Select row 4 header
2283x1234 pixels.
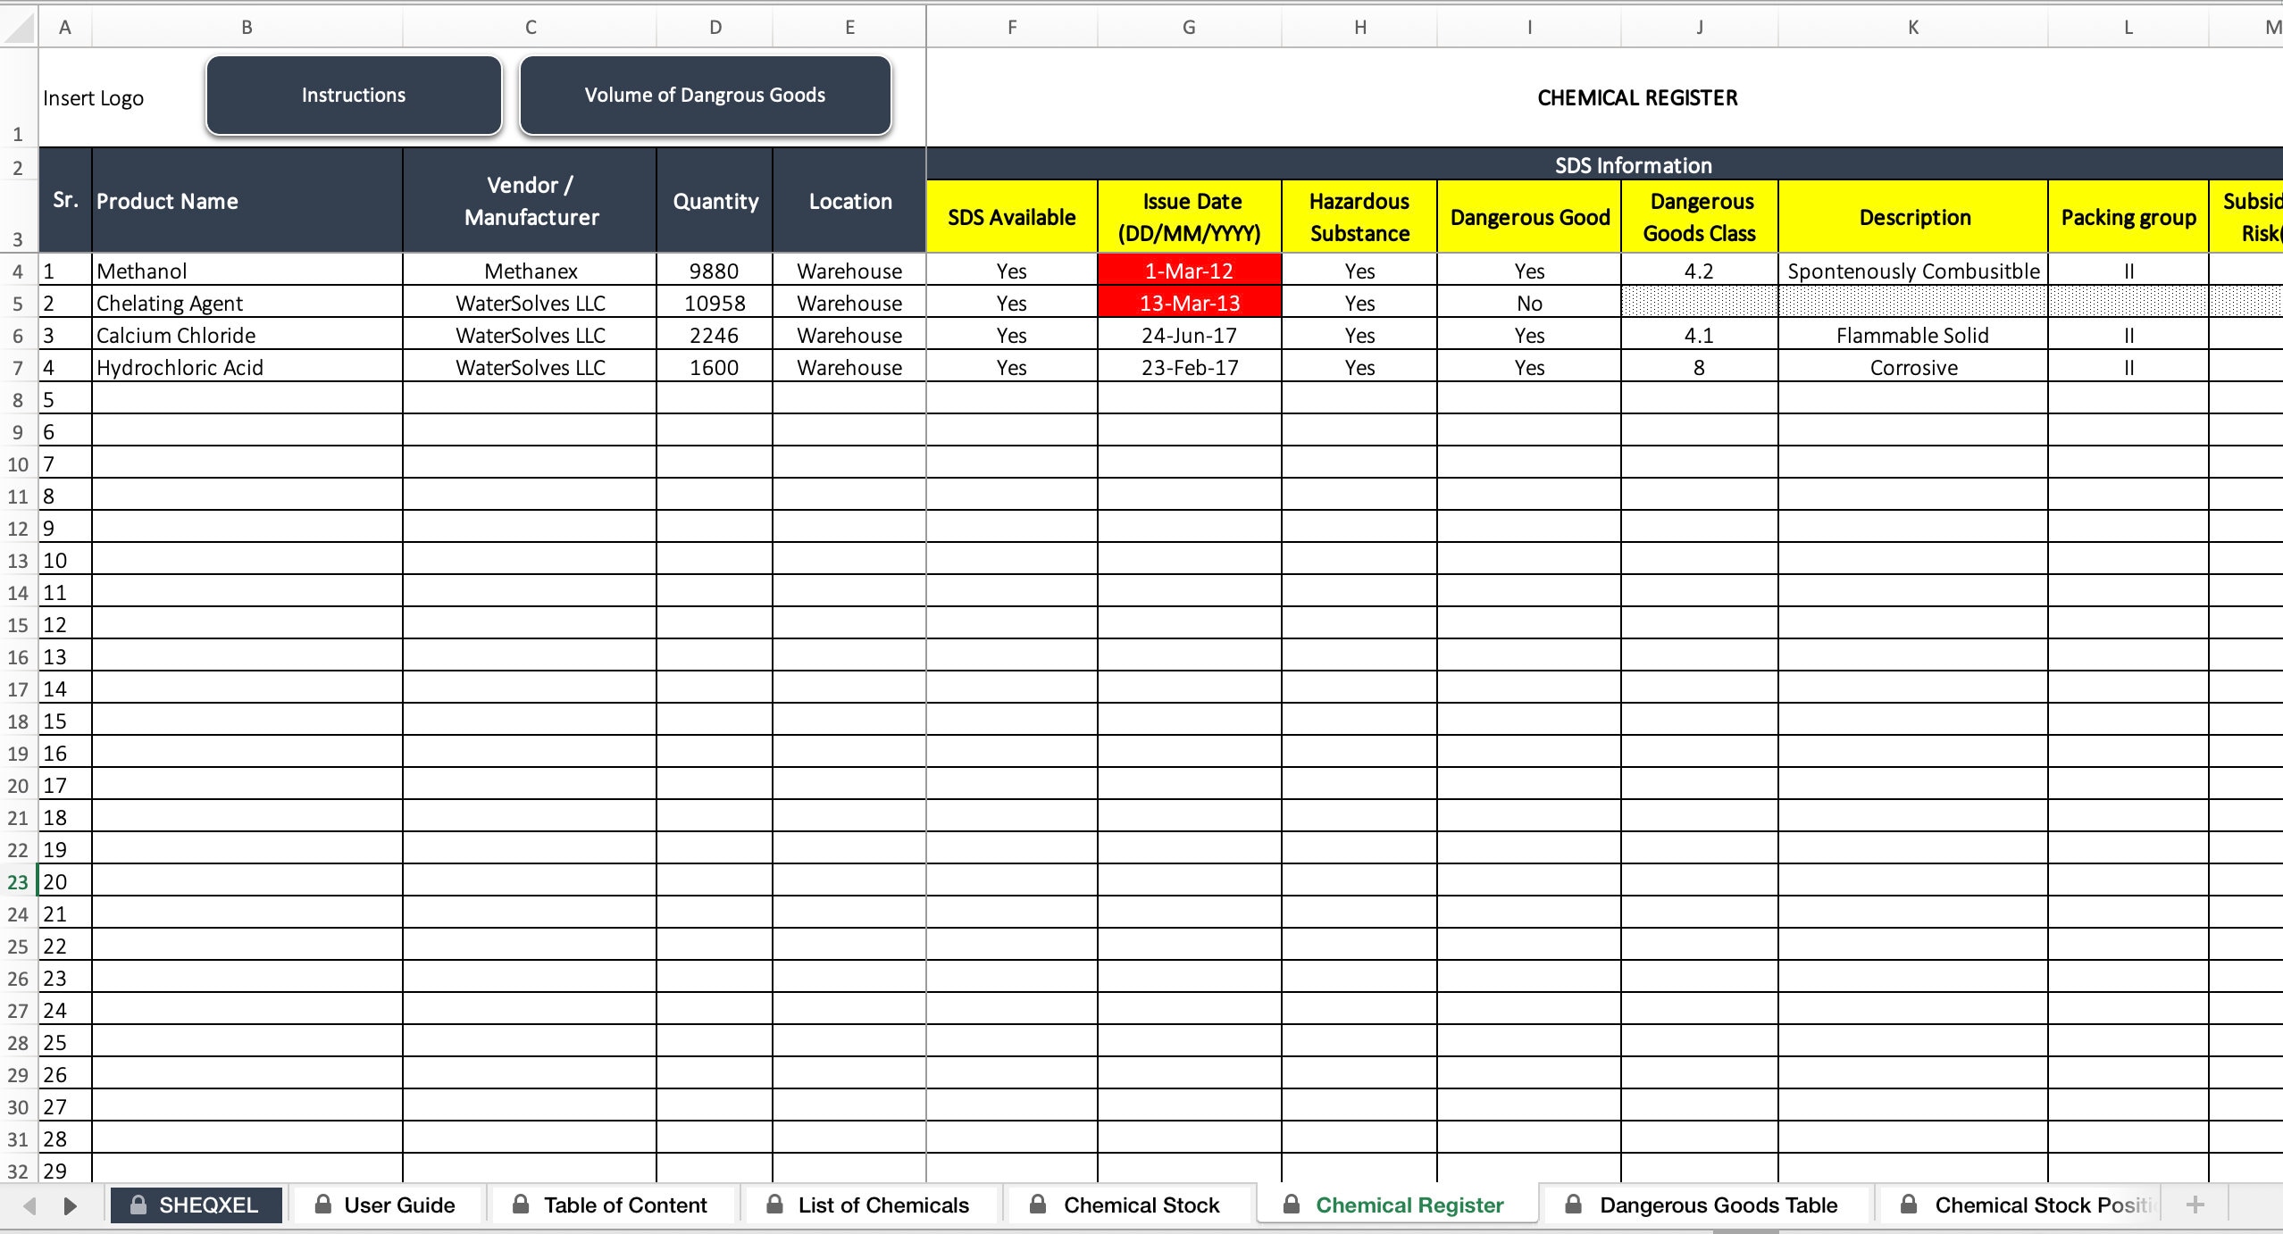pyautogui.click(x=17, y=271)
